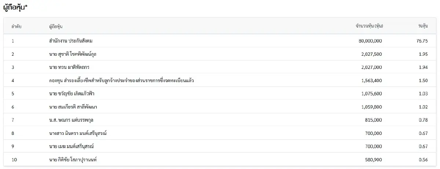Select the ผู้ถือหุ้น* section heading
Viewport: 440px width, 169px height.
click(x=15, y=7)
